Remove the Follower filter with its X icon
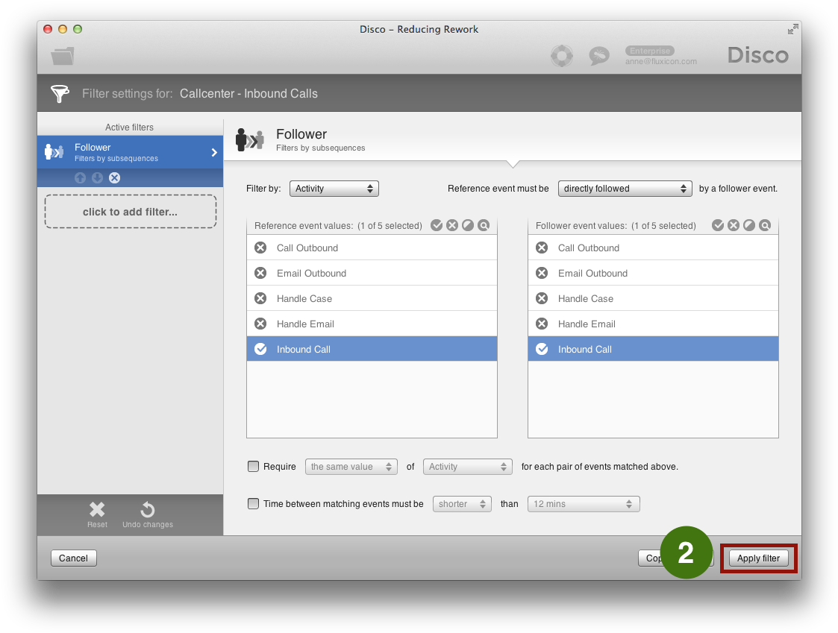838x633 pixels. [x=114, y=177]
